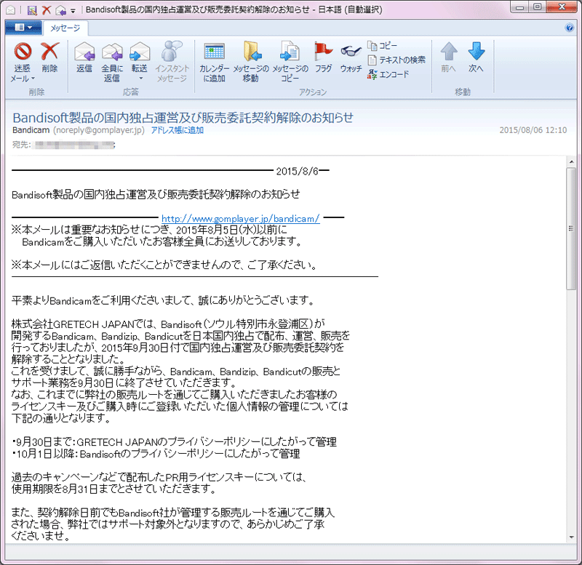Screen dimensions: 582x565
Task: Click the エンコード encoding button
Action: pyautogui.click(x=388, y=74)
